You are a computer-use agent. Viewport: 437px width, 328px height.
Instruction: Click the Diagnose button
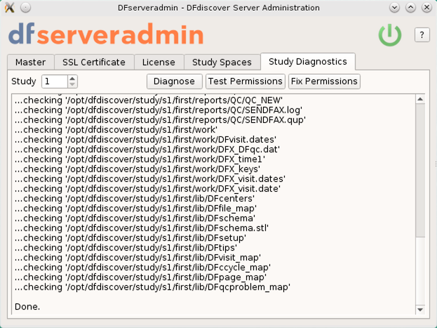(x=175, y=81)
